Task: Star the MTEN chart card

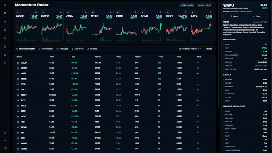Action: pyautogui.click(x=111, y=12)
